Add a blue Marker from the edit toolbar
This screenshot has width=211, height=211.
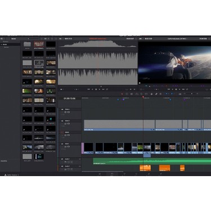coord(172,94)
